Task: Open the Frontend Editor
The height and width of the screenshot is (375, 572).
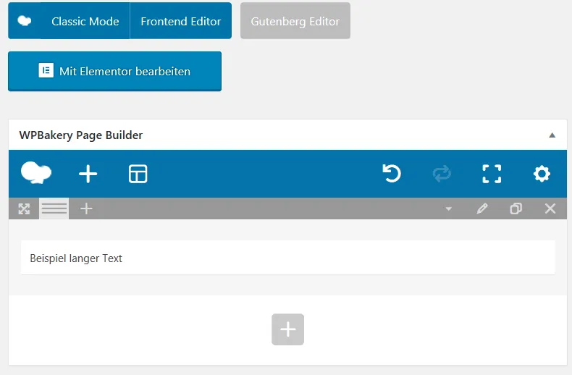Action: 181,22
